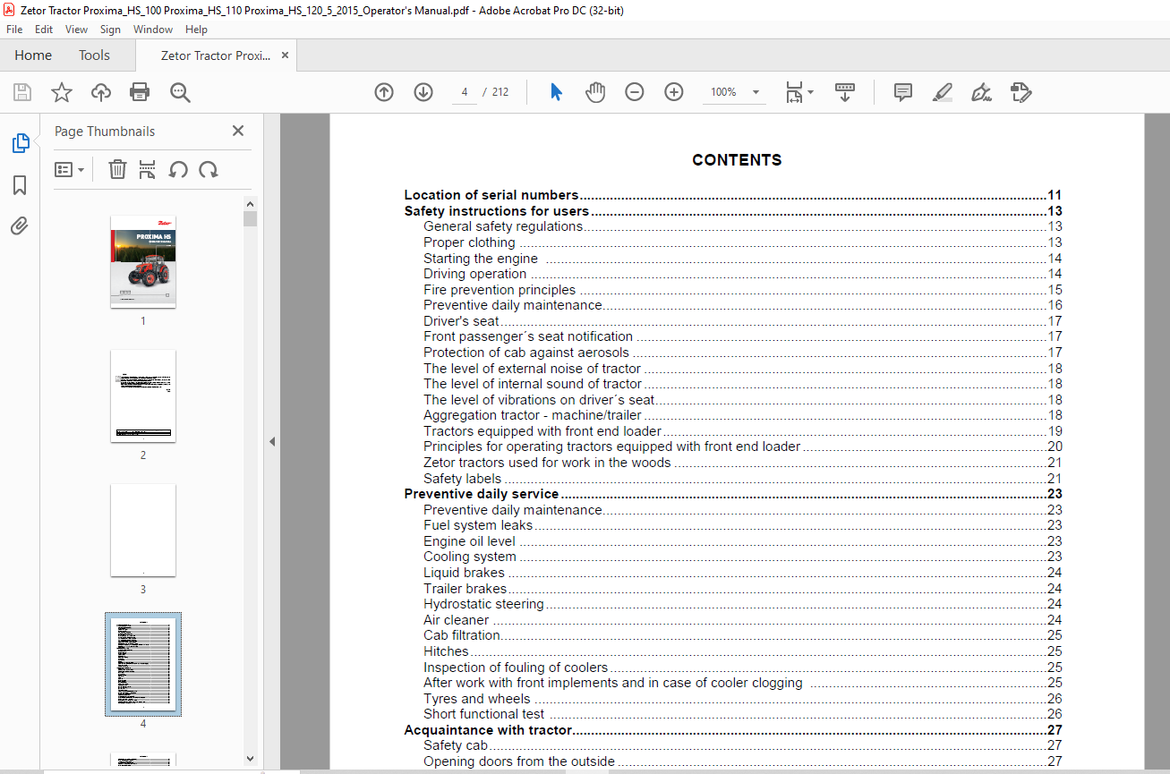Select page 1 thumbnail
Image resolution: width=1170 pixels, height=774 pixels.
point(143,261)
